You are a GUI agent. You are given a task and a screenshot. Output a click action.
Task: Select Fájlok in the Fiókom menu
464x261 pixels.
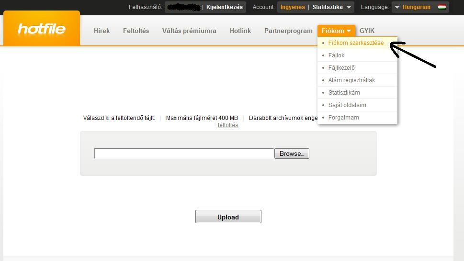tap(357, 55)
